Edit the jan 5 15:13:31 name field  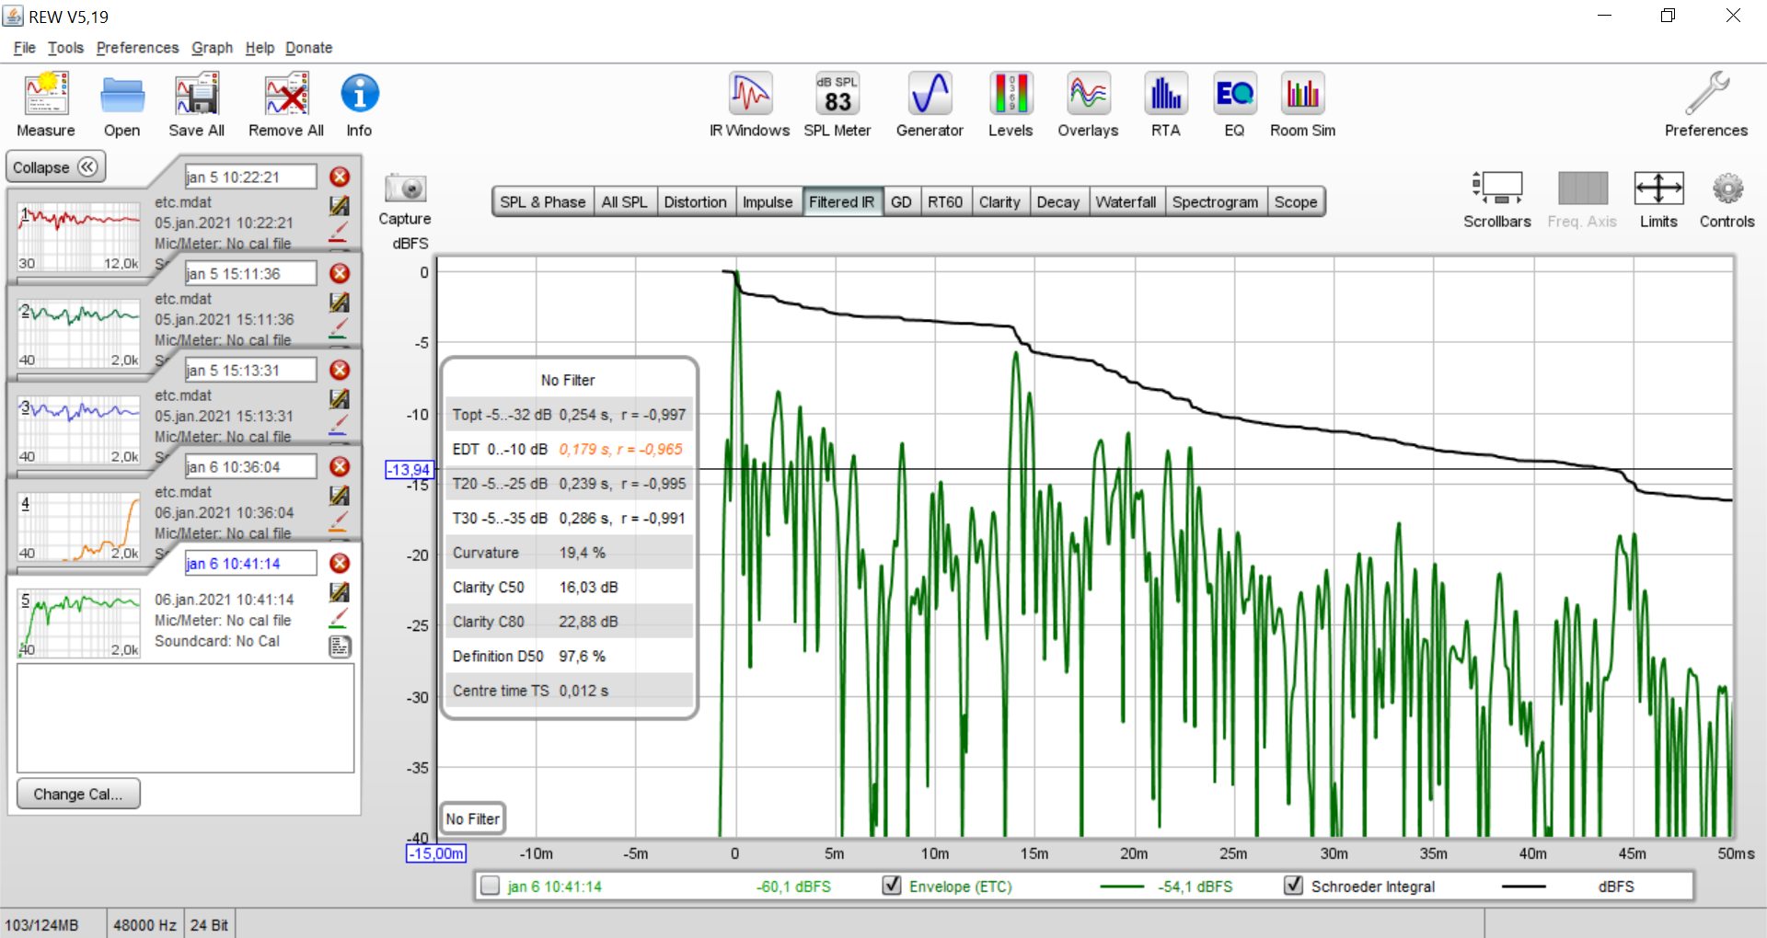[250, 370]
